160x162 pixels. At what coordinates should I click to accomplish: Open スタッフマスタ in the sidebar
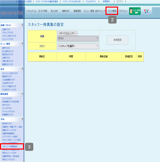click(8, 33)
